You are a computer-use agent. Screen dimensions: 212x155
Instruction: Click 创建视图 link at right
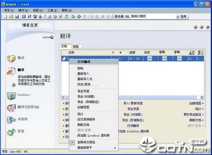195,103
